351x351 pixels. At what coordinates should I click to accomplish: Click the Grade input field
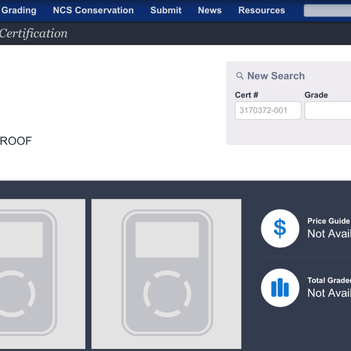click(328, 111)
